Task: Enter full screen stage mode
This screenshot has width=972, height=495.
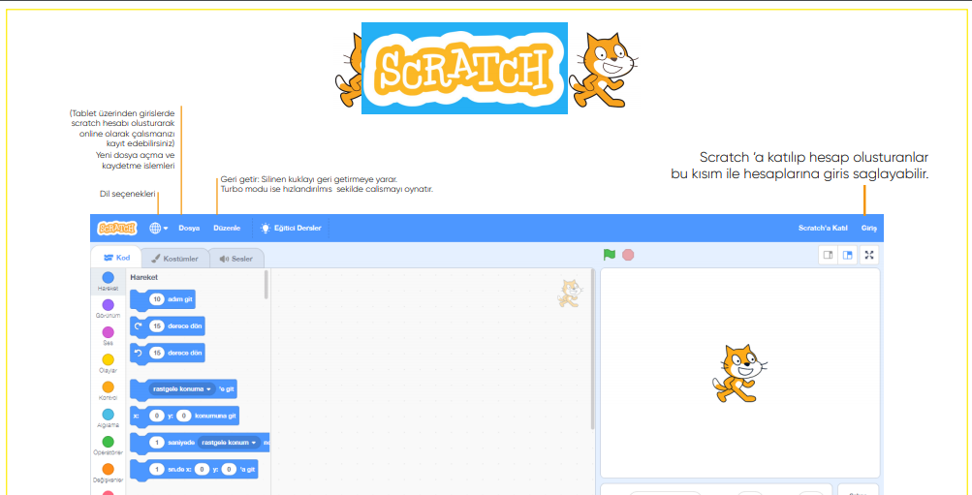Action: coord(869,255)
